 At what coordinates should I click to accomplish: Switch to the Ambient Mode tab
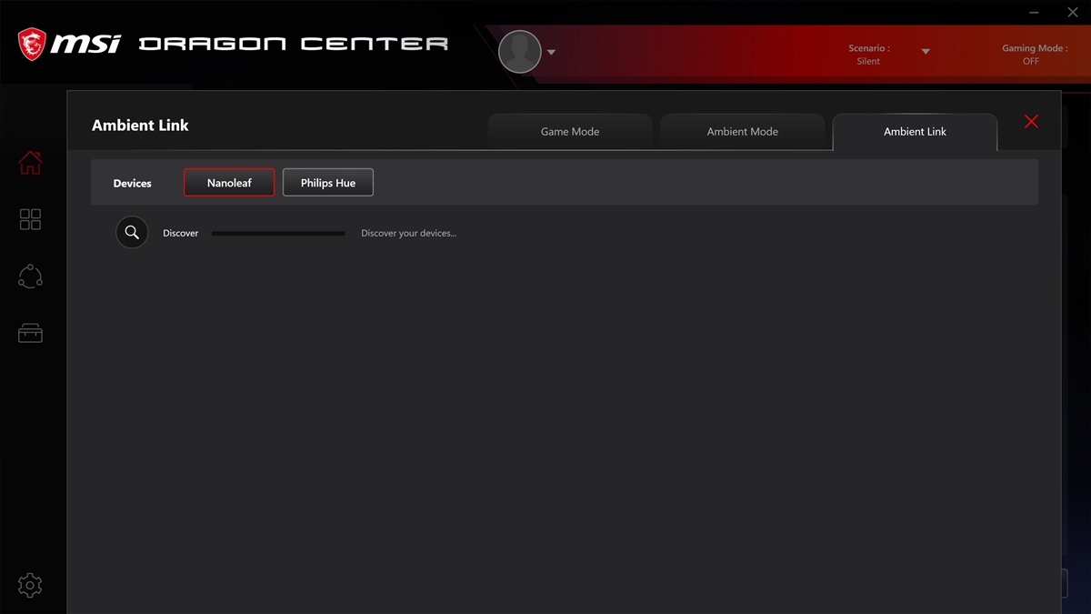(743, 132)
